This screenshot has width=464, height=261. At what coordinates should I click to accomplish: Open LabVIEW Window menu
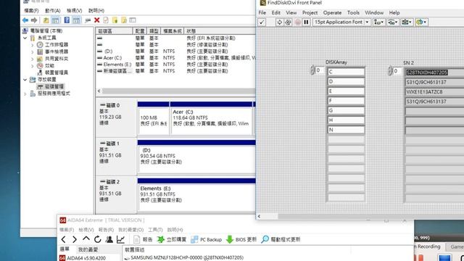tap(374, 13)
